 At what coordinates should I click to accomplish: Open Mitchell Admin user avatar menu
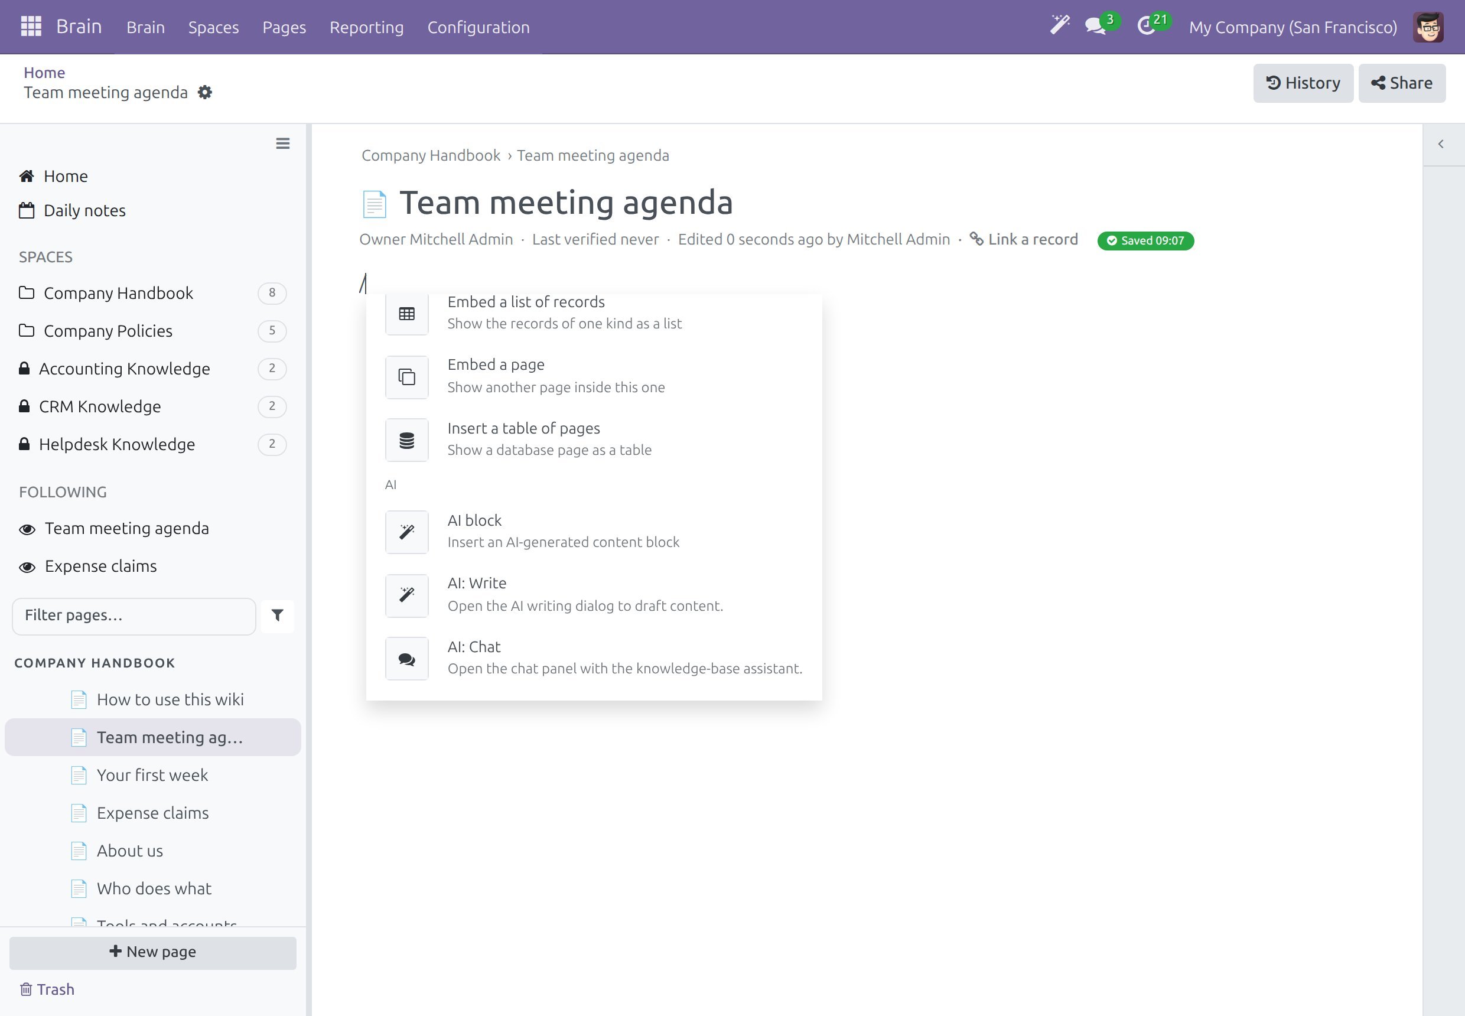(x=1428, y=27)
